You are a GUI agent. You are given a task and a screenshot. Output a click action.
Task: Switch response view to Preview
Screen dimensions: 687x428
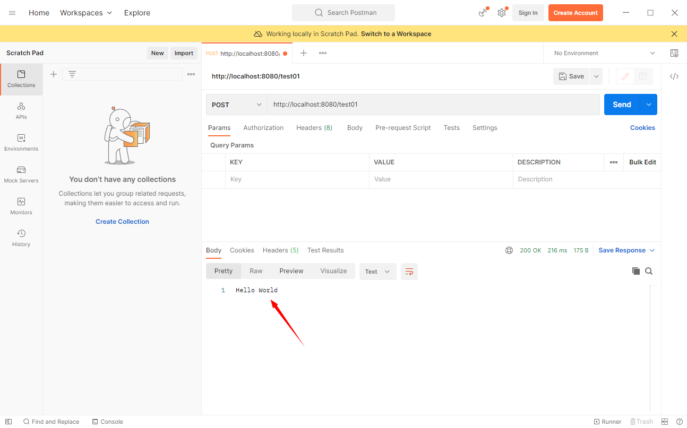point(291,271)
